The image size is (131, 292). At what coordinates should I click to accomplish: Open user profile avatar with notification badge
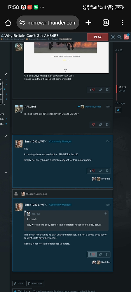(x=126, y=37)
